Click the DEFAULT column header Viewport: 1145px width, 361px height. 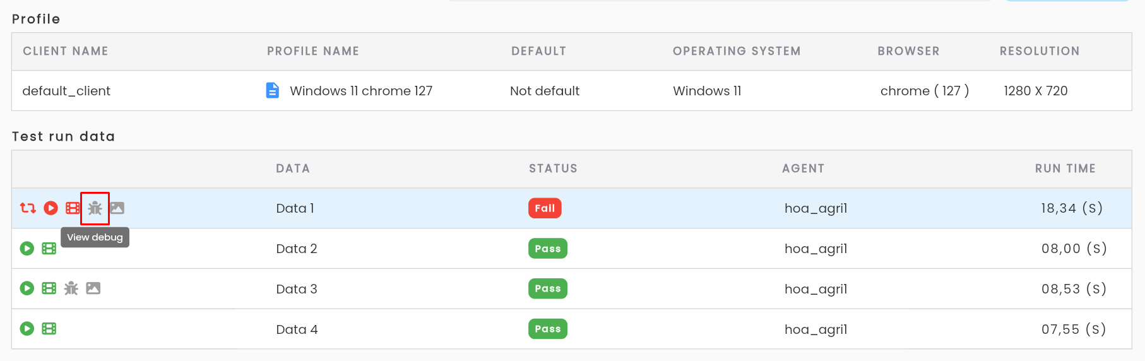click(x=538, y=51)
